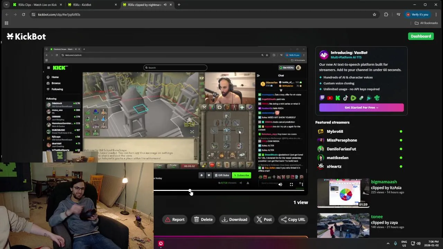Click the microphone tray icon
Image resolution: width=443 pixels, height=249 pixels.
point(396,243)
